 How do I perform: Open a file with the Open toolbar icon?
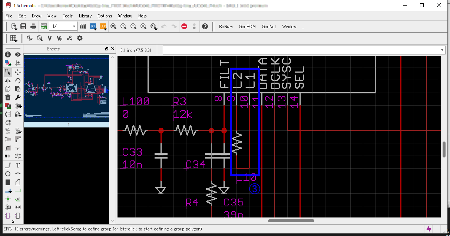pos(14,27)
